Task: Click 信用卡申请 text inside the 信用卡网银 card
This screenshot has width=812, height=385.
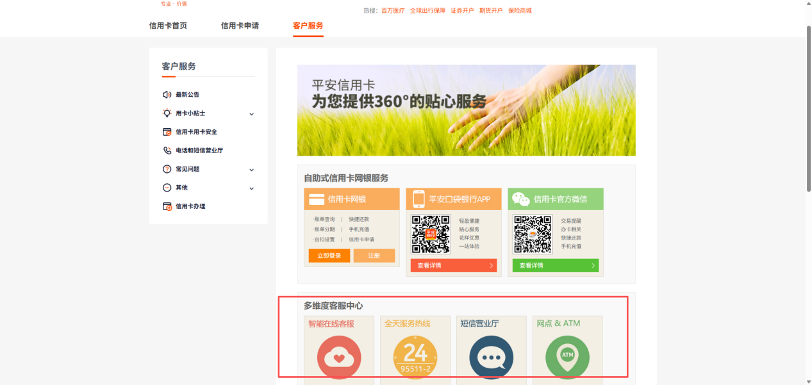Action: click(x=361, y=240)
